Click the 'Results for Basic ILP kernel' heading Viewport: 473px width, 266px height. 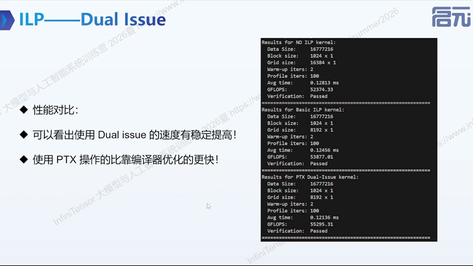tap(303, 110)
